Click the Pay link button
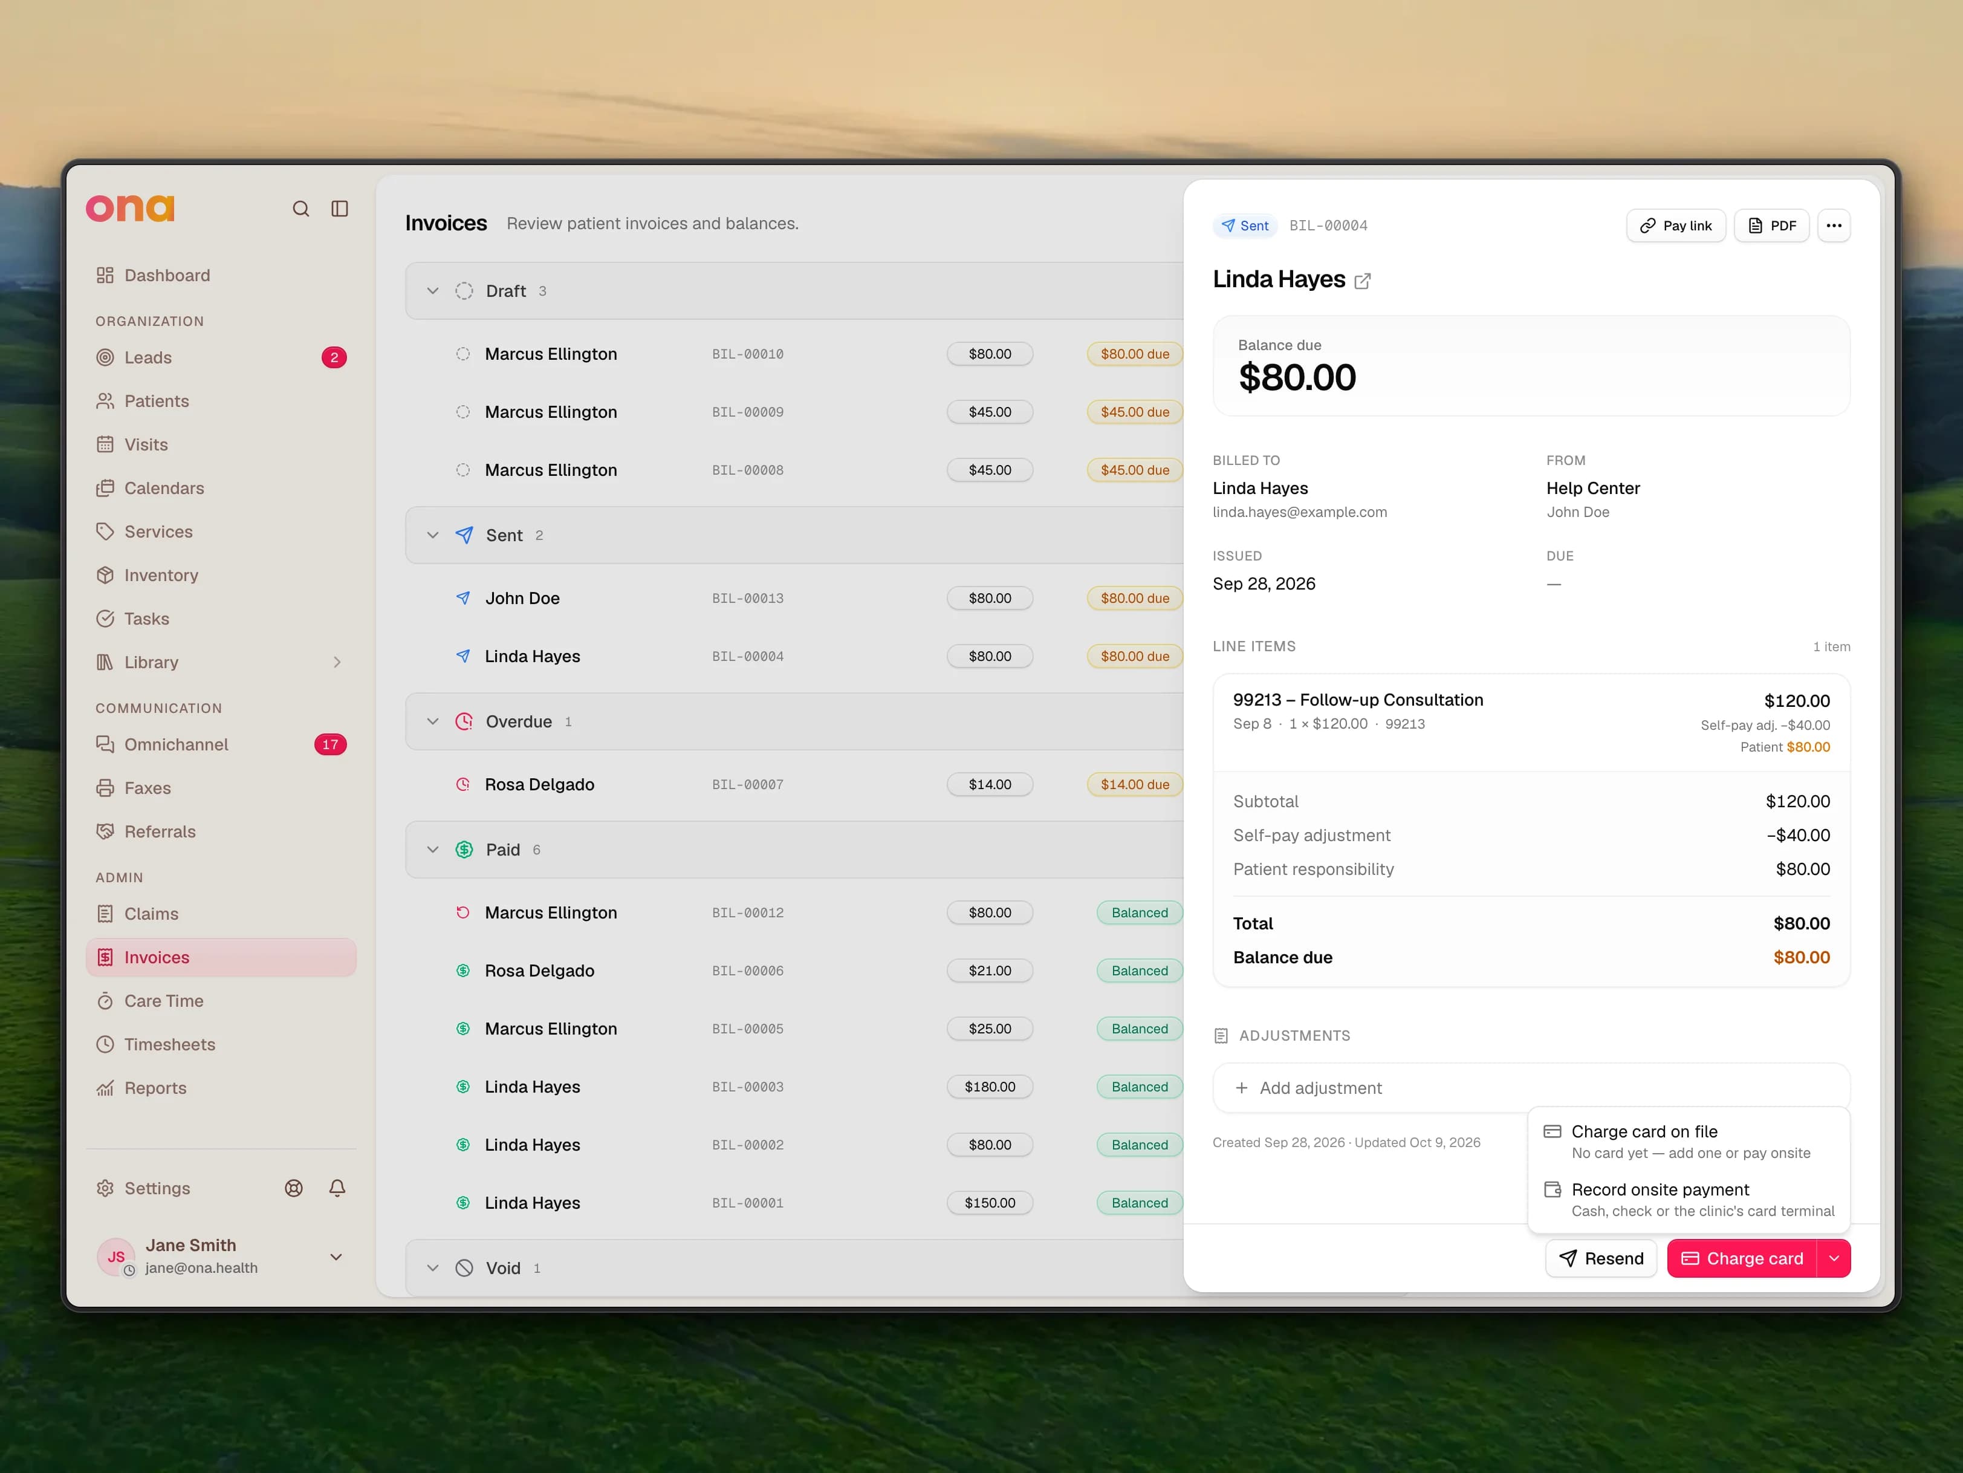 pos(1675,226)
